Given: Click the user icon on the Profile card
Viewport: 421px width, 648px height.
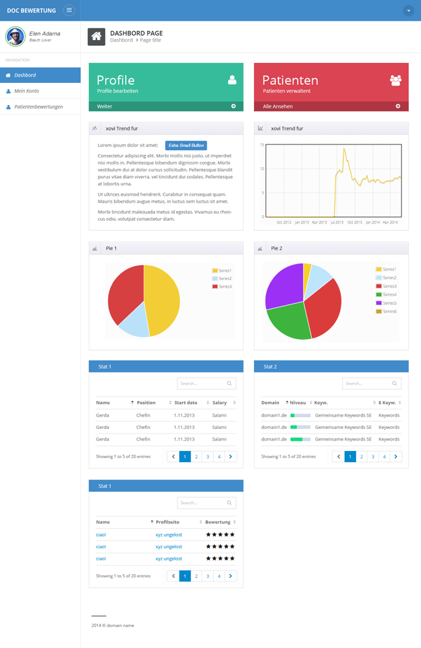Looking at the screenshot, I should pos(232,80).
